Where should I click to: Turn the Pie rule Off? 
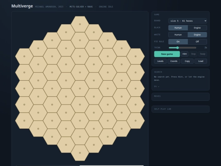pos(197,42)
